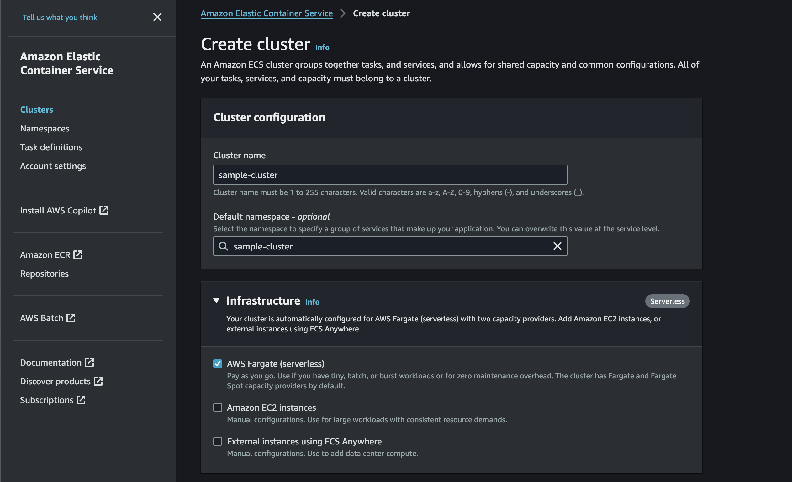Open Account settings in the sidebar

pos(53,166)
